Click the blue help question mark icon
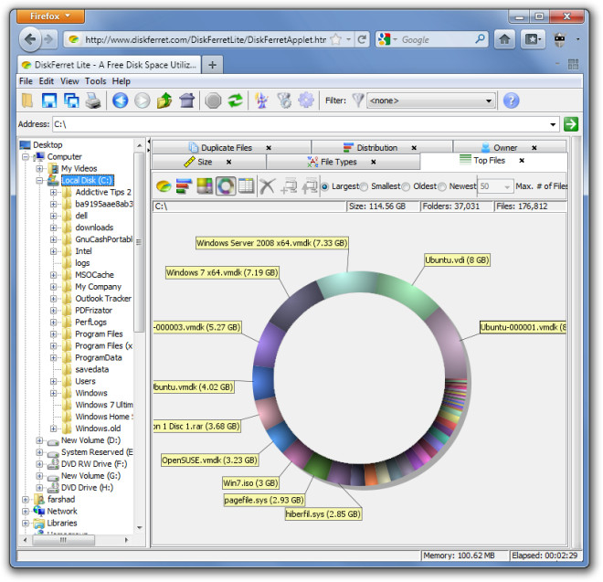 pos(511,101)
